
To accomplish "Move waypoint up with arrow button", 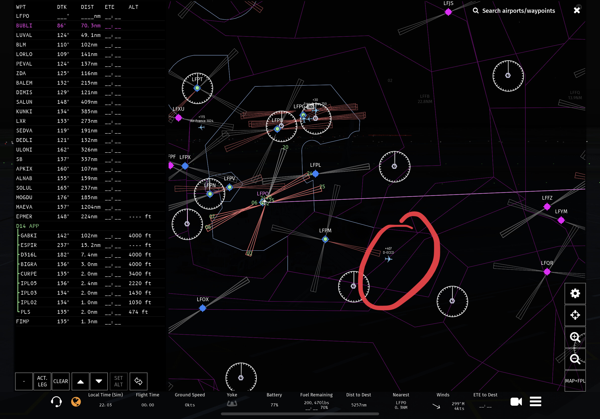I will [x=80, y=381].
